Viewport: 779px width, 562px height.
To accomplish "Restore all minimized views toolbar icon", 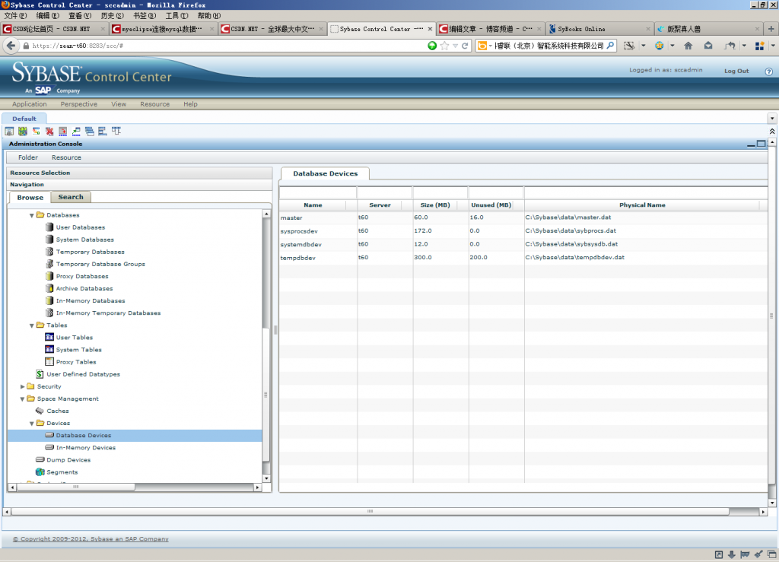I will [76, 131].
